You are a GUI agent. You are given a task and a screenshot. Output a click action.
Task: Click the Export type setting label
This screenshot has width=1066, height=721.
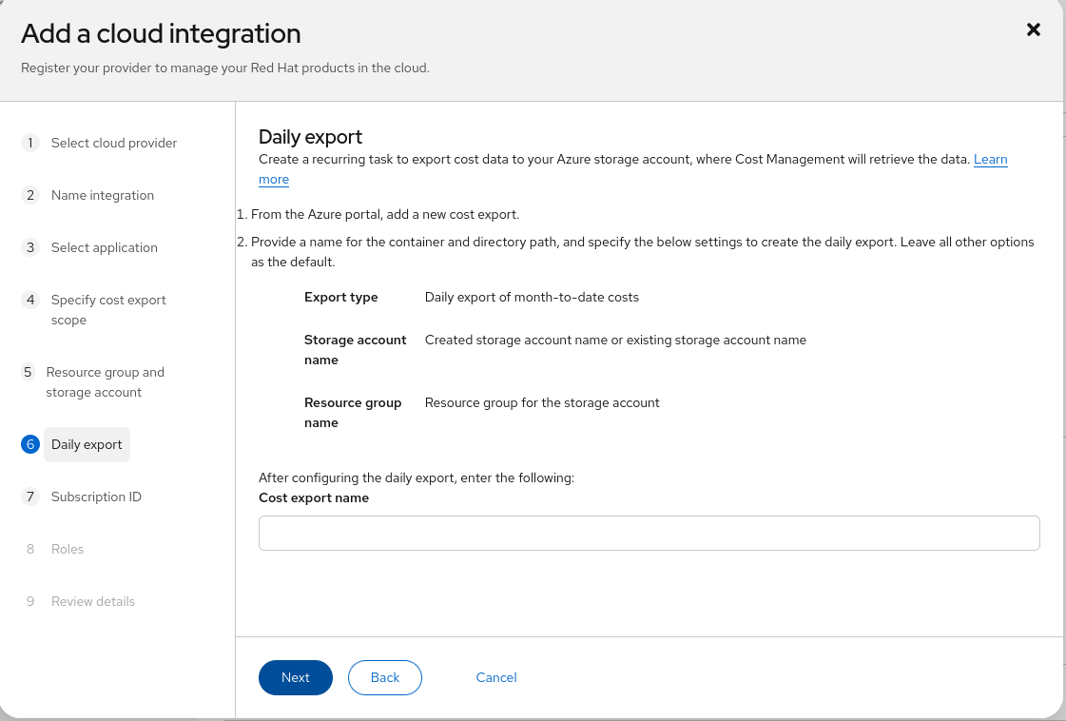click(340, 297)
